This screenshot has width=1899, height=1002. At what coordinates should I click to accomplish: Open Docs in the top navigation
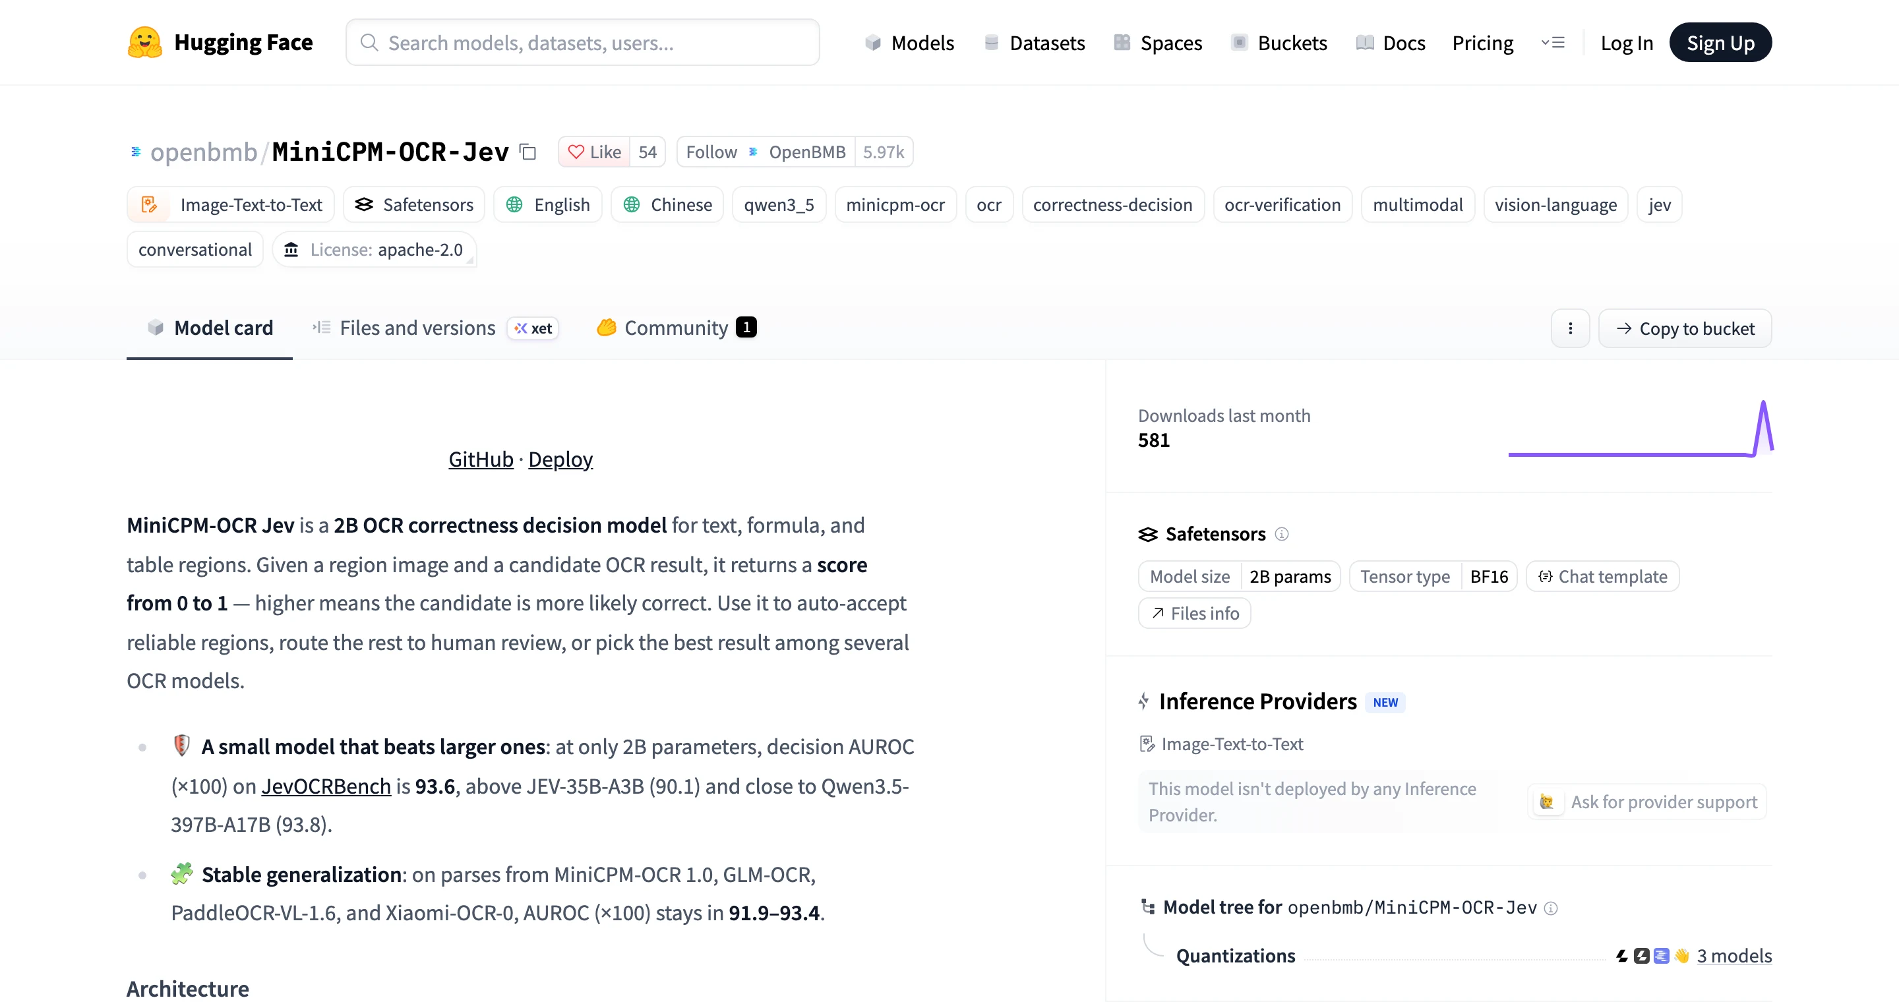point(1391,43)
